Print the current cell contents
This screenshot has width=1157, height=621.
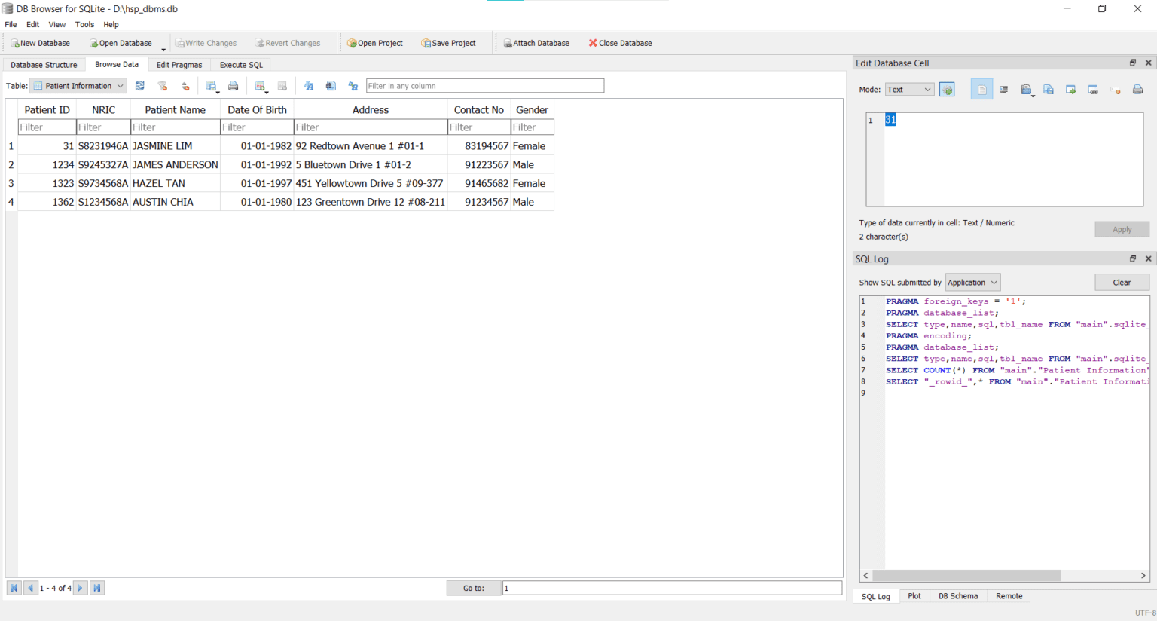point(1137,89)
